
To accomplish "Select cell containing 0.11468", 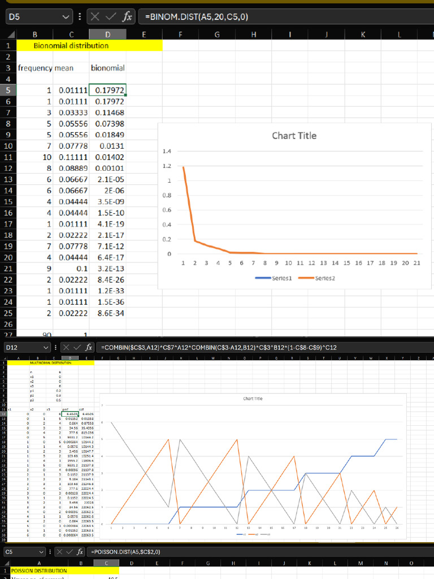I will point(107,113).
